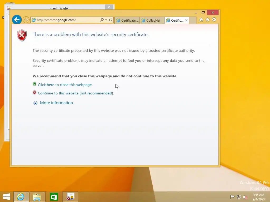
Task: Click the network icon in system tray
Action: pos(239,197)
